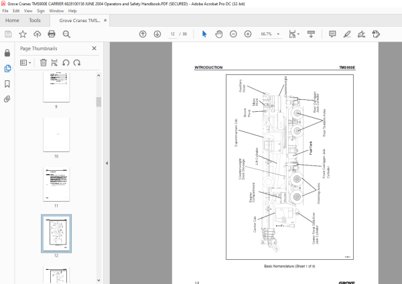The width and height of the screenshot is (402, 284).
Task: Click the INTRODUCTION page header text
Action: tap(208, 68)
